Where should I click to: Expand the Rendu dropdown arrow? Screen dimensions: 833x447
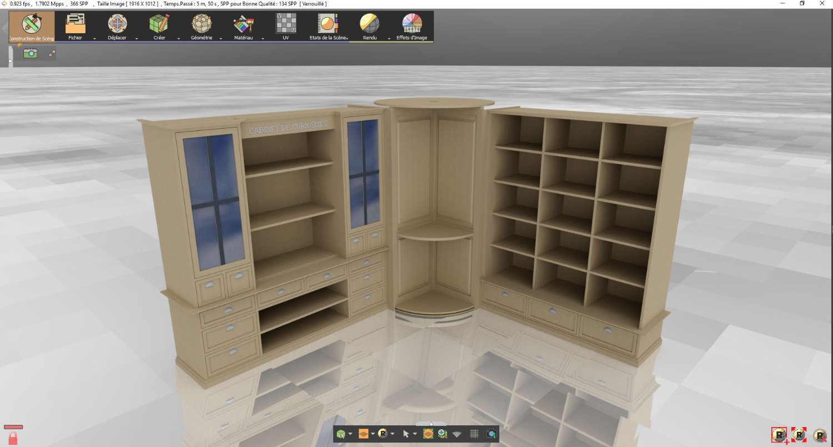point(389,39)
